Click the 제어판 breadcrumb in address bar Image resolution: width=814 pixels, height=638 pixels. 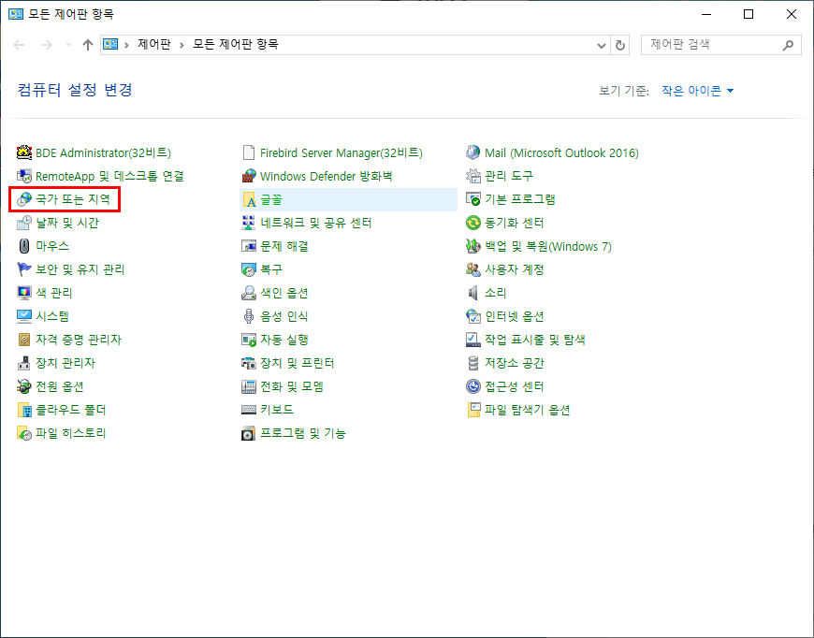point(153,45)
